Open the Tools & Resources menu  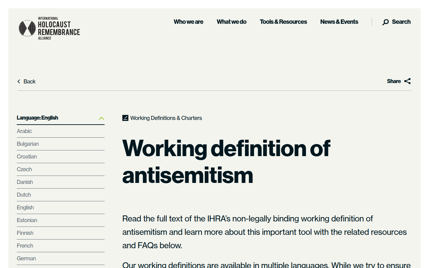283,22
